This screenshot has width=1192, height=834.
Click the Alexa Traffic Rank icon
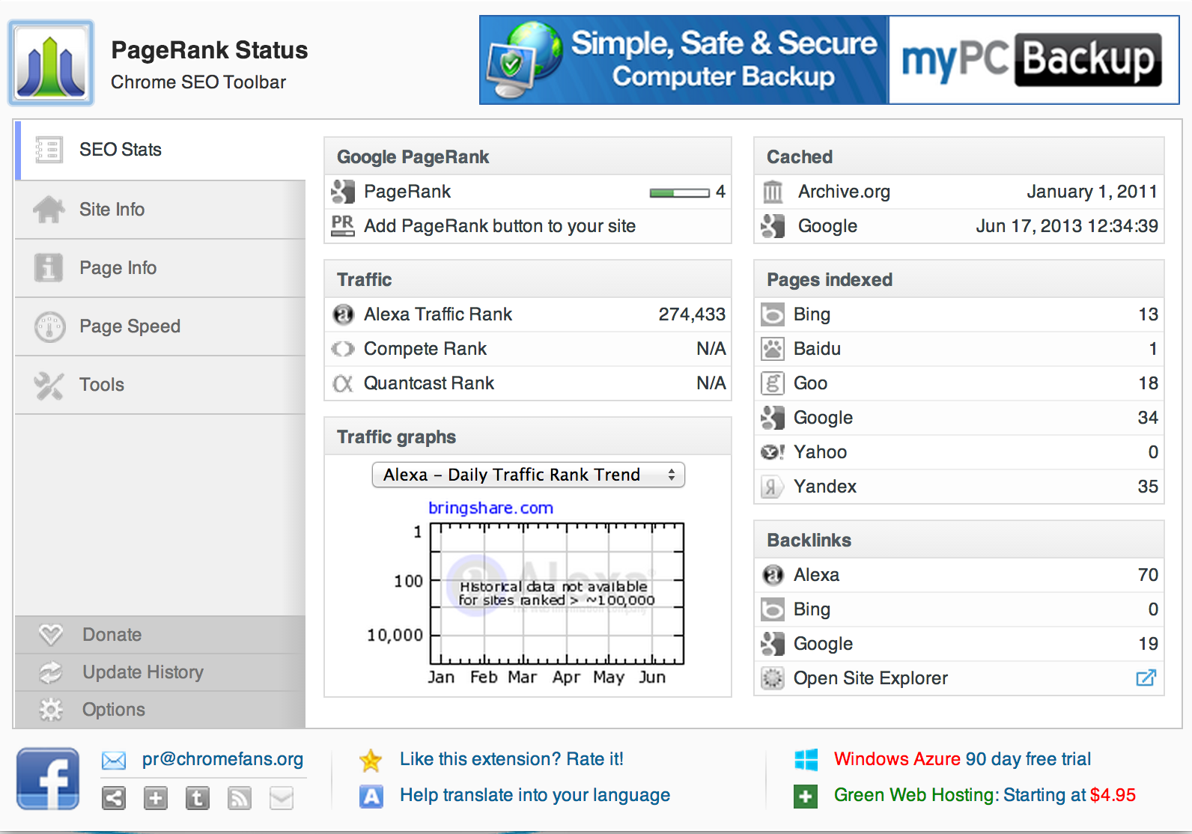tap(343, 314)
